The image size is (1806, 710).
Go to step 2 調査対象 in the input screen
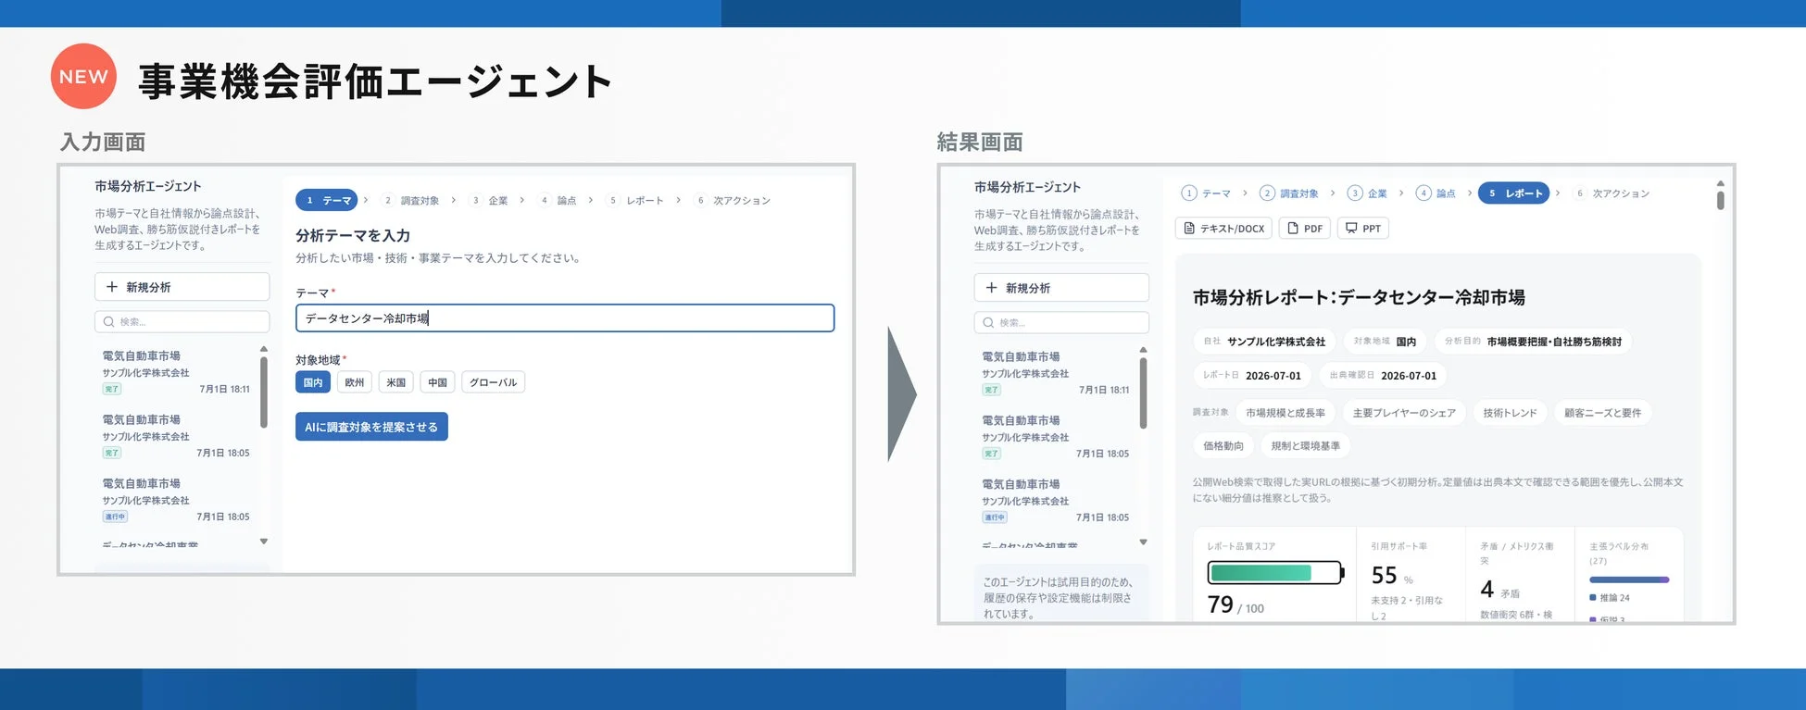coord(411,201)
